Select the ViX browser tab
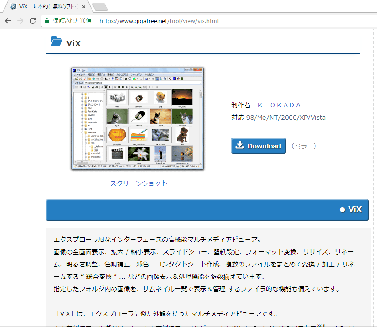377x327 pixels. tap(48, 7)
